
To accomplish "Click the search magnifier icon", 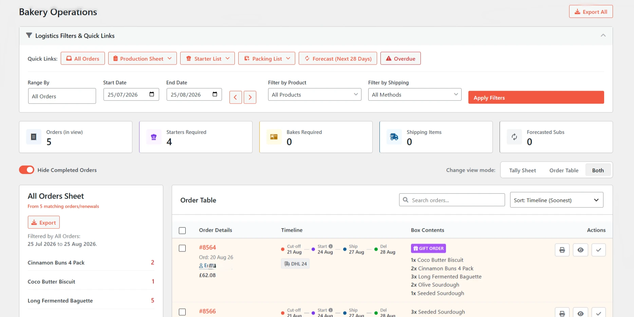I will pyautogui.click(x=406, y=200).
